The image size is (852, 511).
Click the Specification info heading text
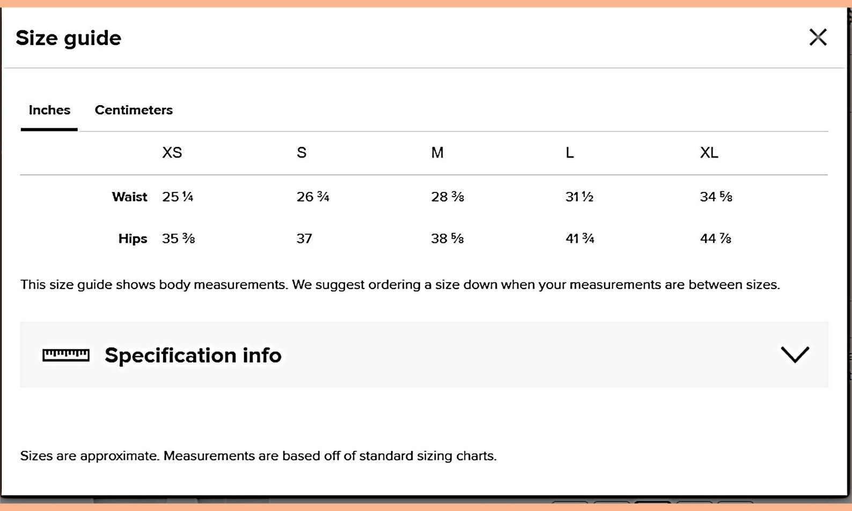[x=193, y=356]
